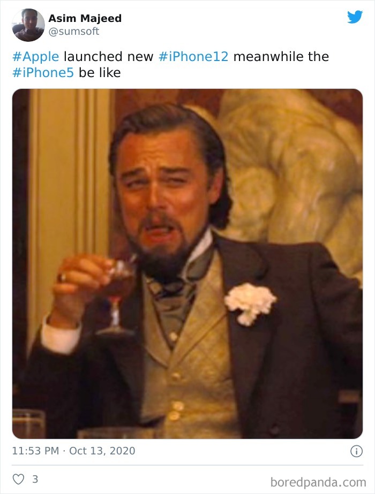Follow the #Apple hashtag link
Image resolution: width=375 pixels, height=494 pixels.
36,57
